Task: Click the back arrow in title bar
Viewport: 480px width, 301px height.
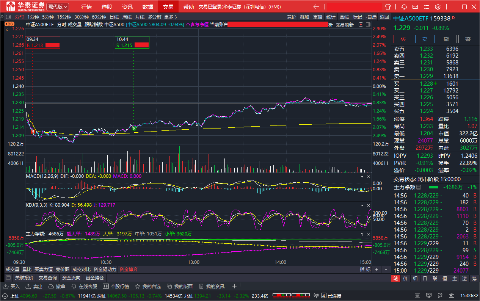Action: pos(316,7)
